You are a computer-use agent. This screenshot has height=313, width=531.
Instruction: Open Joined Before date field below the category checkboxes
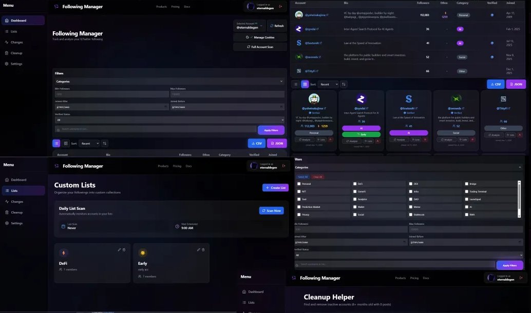[466, 242]
